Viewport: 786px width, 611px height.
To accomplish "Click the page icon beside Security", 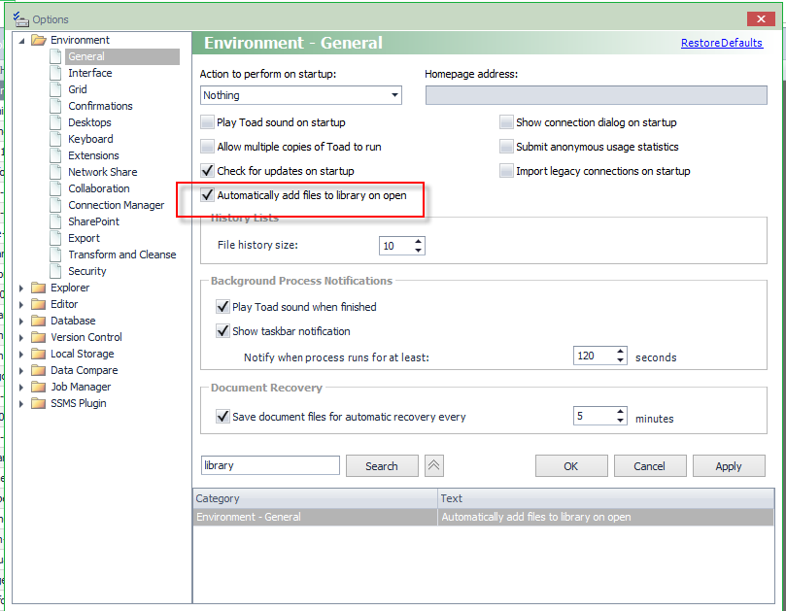I will [x=55, y=271].
